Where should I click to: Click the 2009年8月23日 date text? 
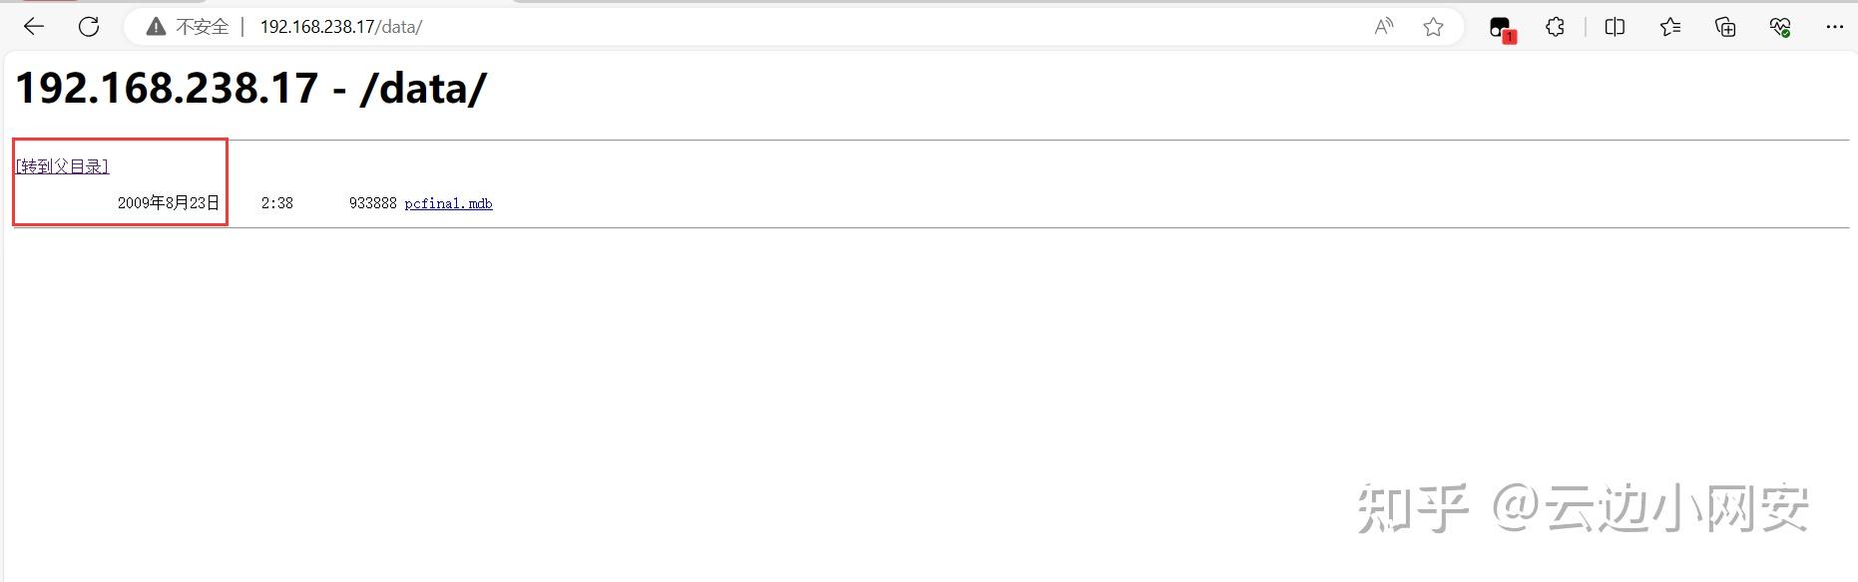click(x=168, y=203)
